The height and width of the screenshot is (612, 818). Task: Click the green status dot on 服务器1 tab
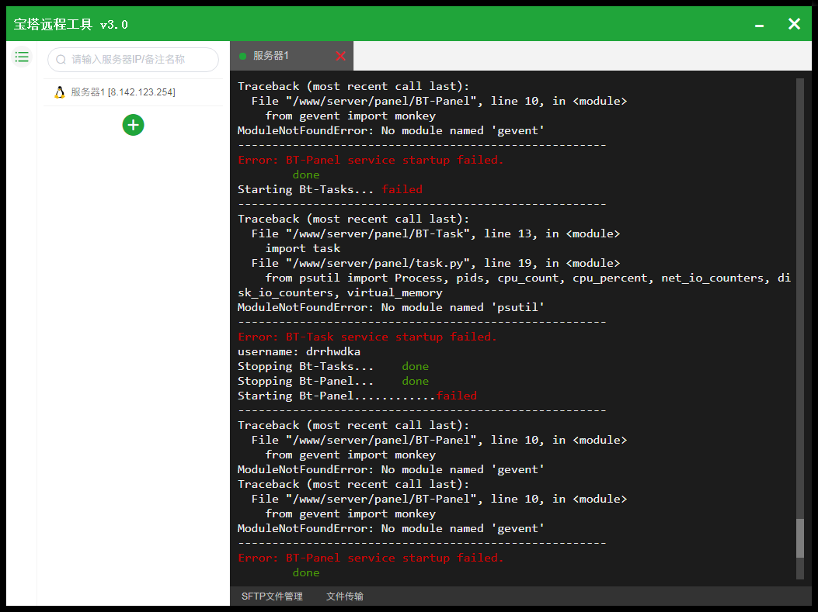pos(242,57)
